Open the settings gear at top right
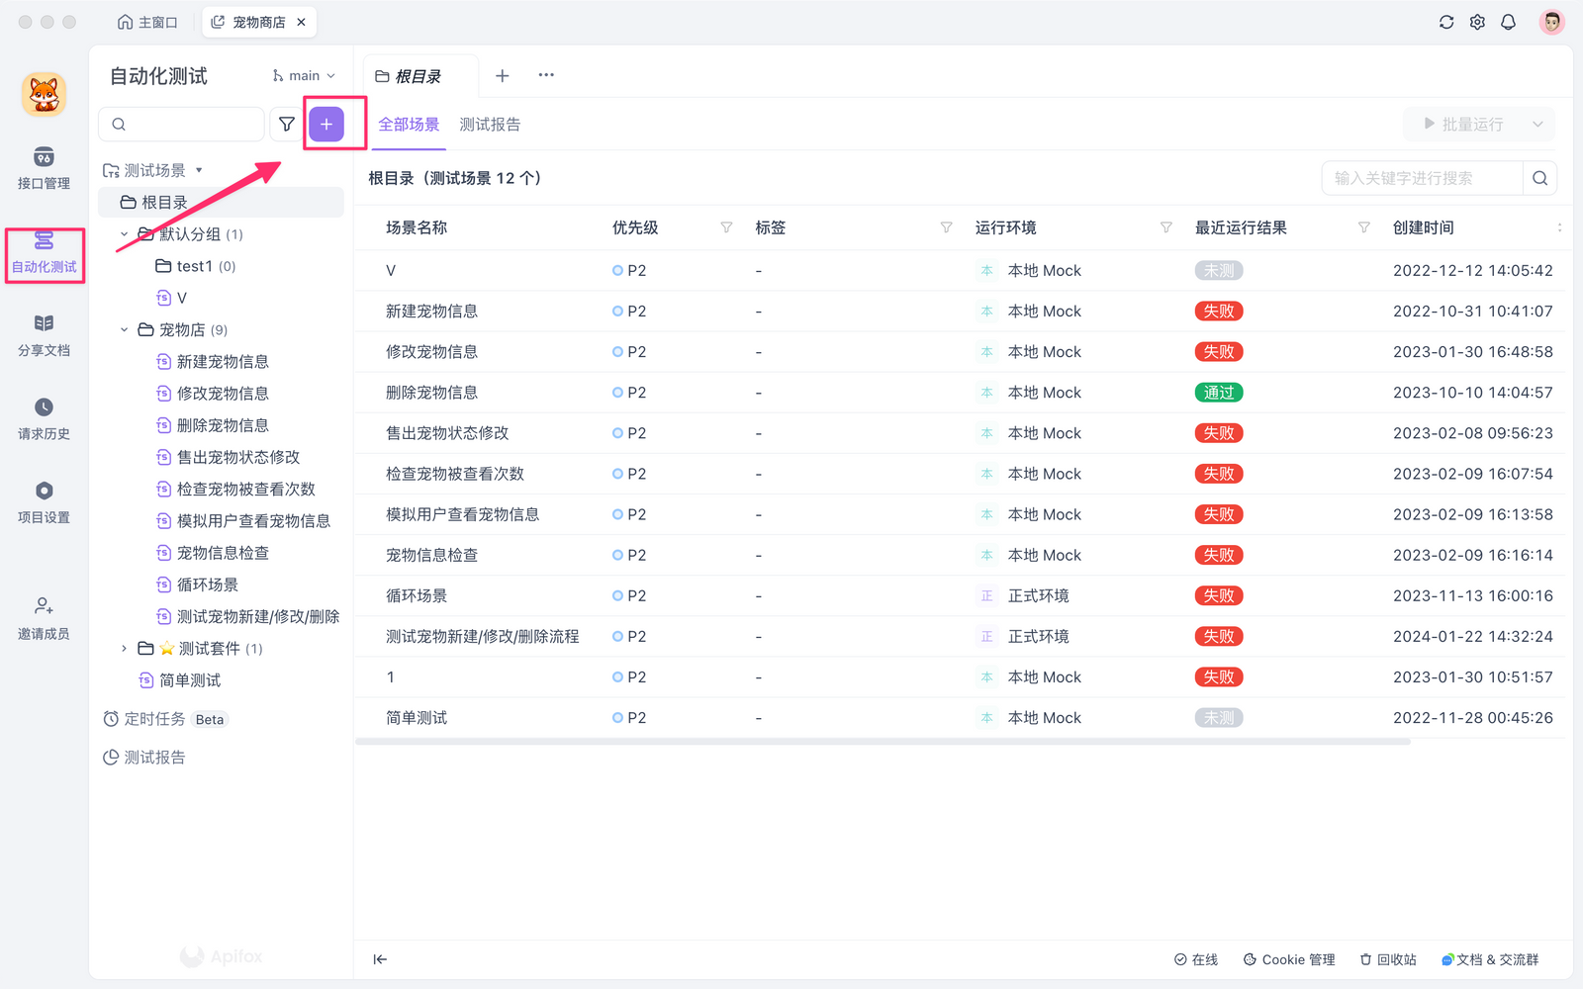The image size is (1583, 989). click(1477, 21)
